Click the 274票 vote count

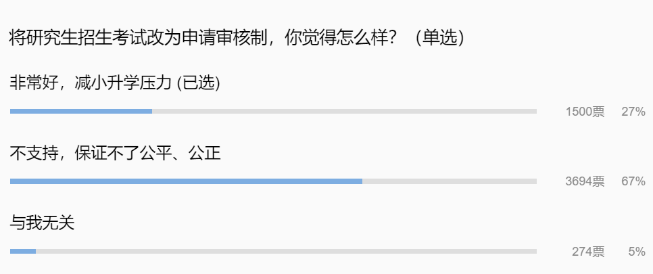click(588, 252)
